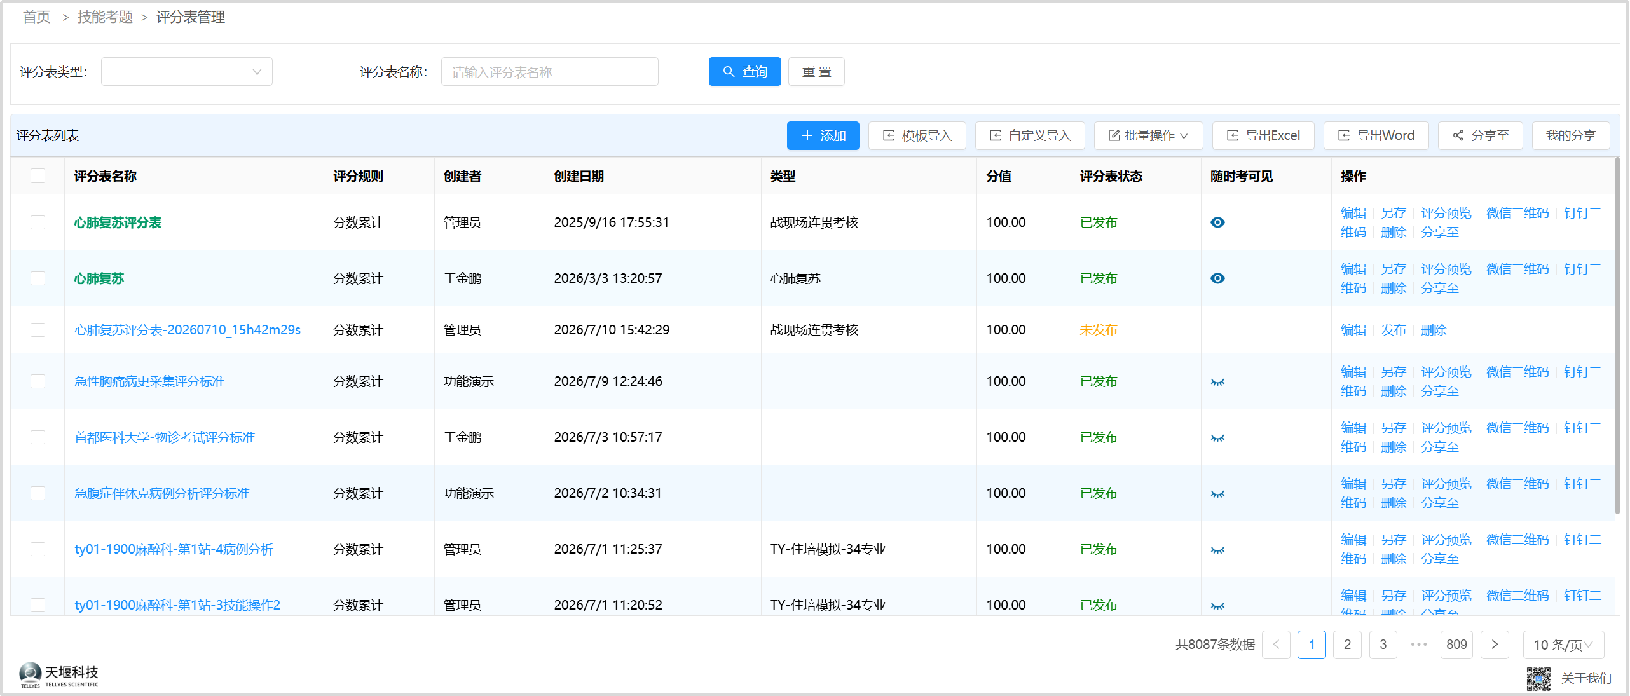Click the previous page arrow
The height and width of the screenshot is (696, 1630).
coord(1276,645)
